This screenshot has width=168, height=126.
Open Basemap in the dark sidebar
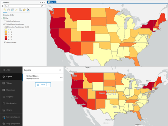click(11, 90)
